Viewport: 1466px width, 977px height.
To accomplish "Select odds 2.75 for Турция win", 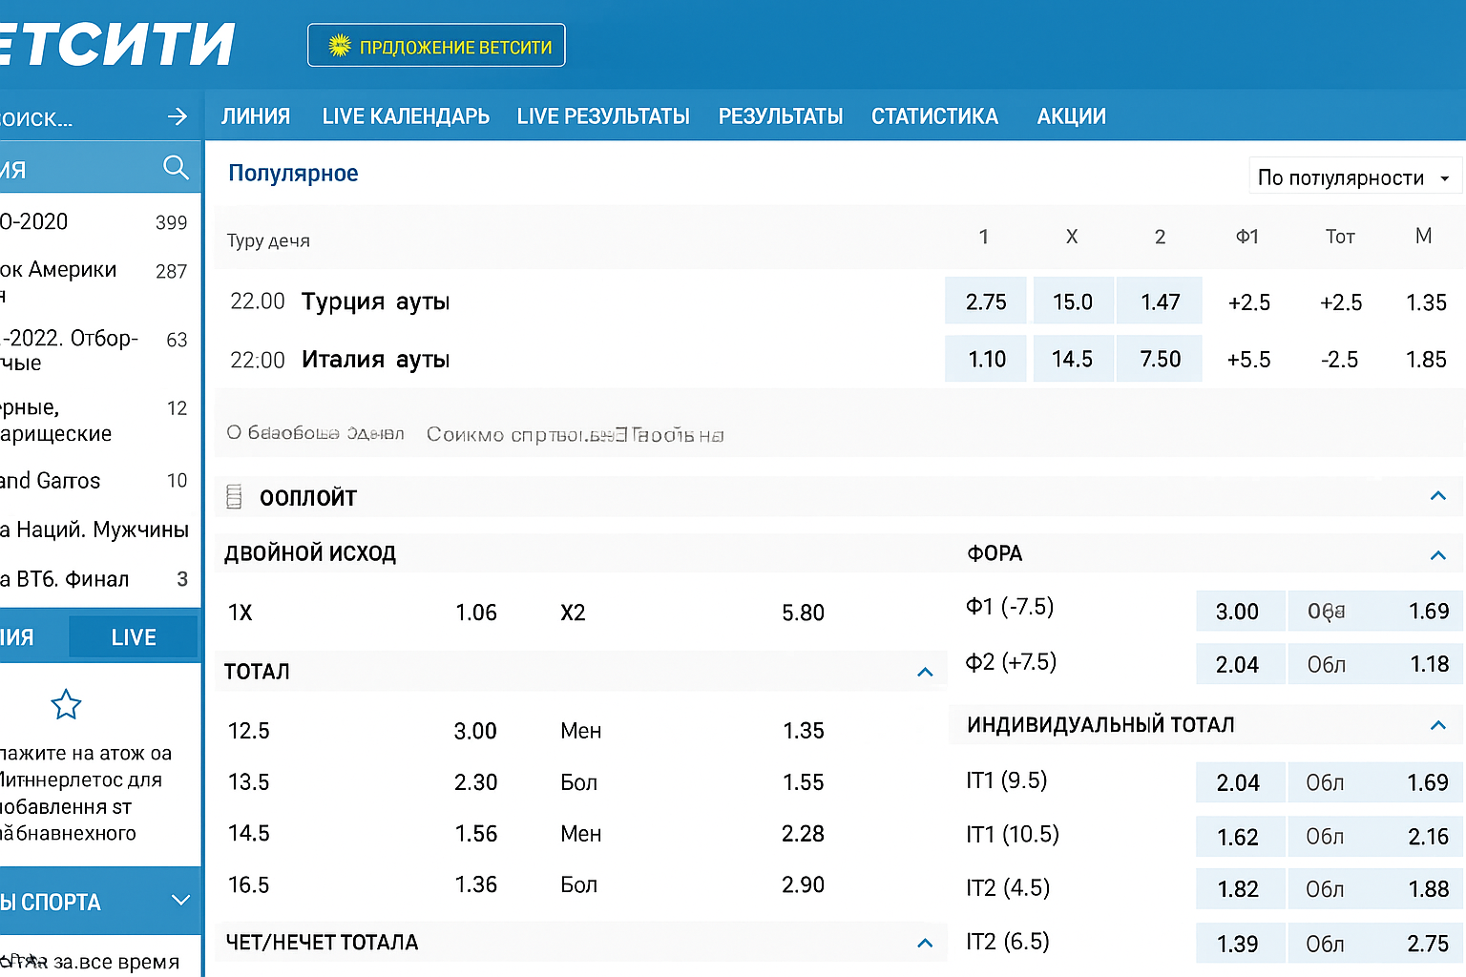I will tap(985, 302).
